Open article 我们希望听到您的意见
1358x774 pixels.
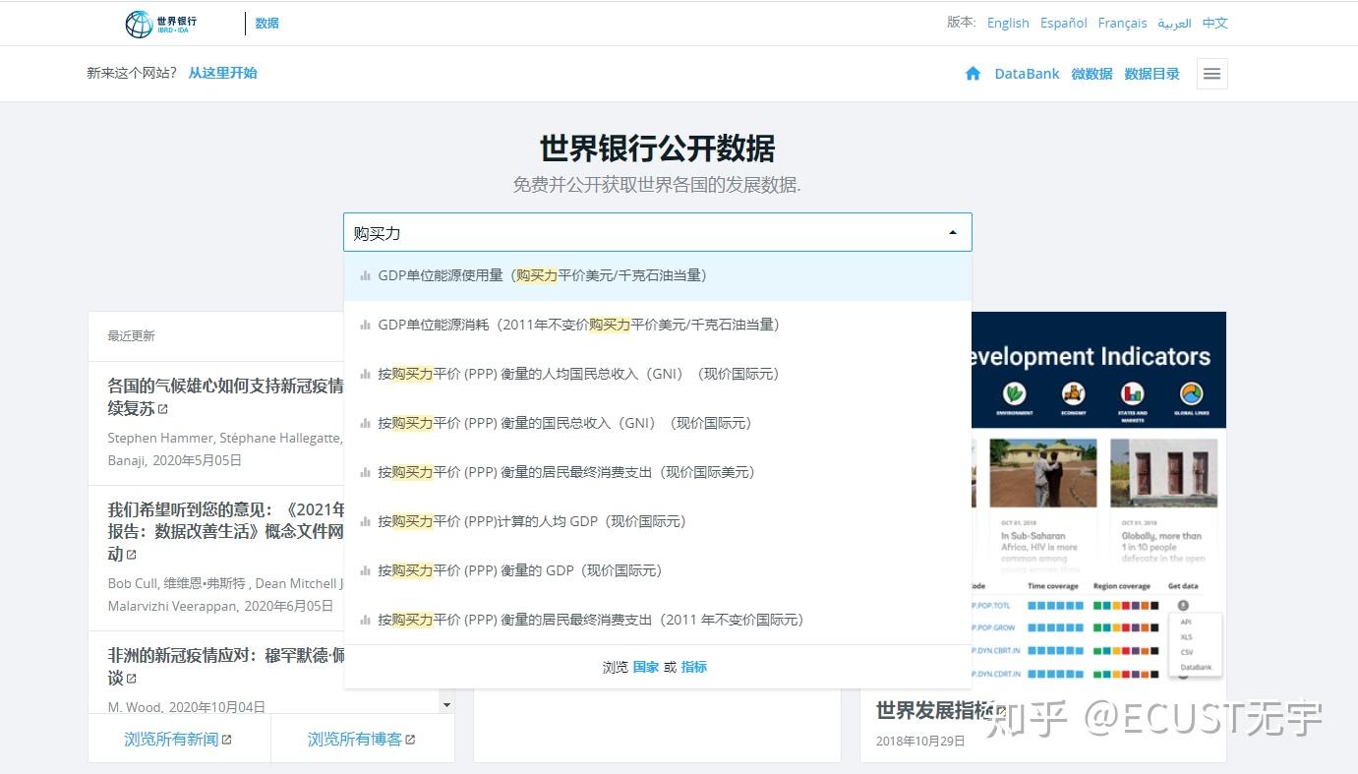click(x=226, y=531)
